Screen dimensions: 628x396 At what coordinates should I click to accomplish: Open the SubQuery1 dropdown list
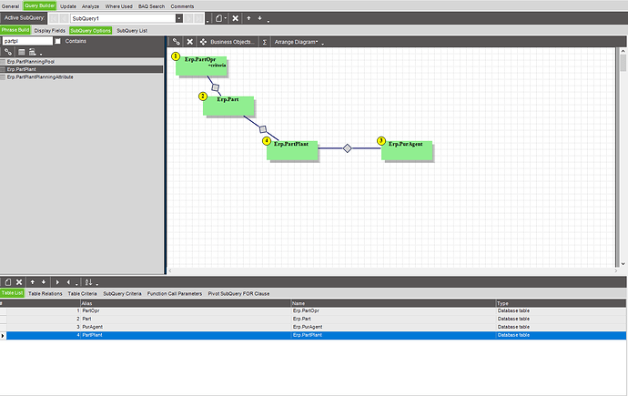pos(179,18)
